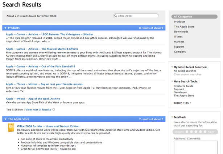223x154 pixels.
Task: Open The Apple Store link under More Search Tools
Action: 184,96
